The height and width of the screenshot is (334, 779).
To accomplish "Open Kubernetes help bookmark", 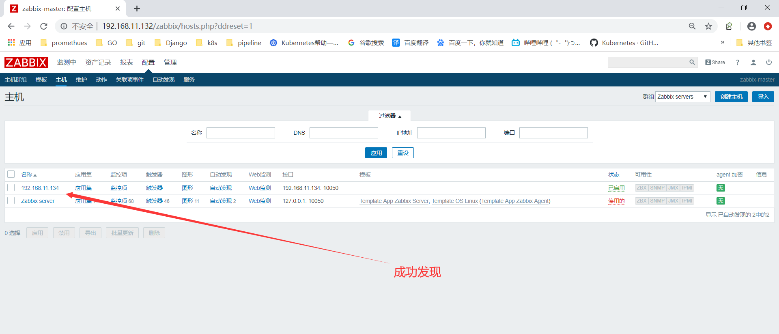I will (x=304, y=43).
